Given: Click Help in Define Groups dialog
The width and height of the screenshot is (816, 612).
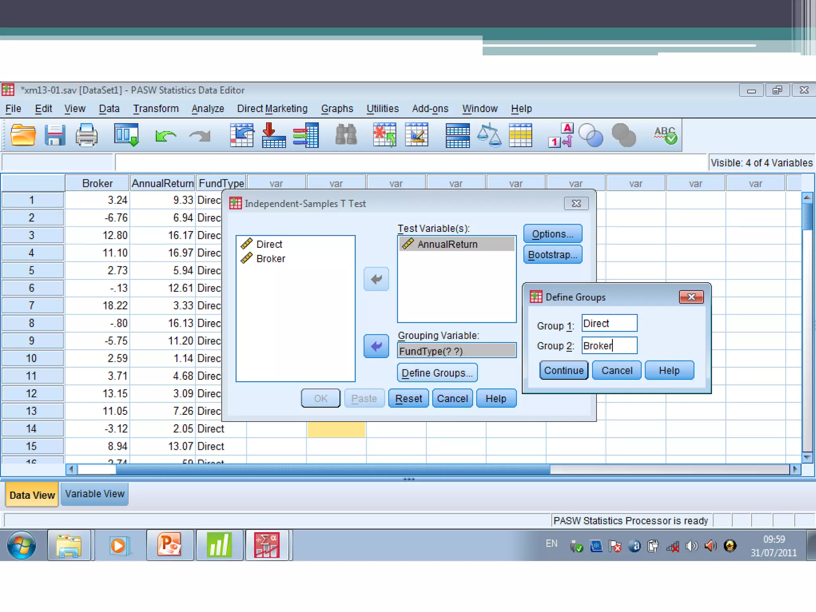Looking at the screenshot, I should 669,370.
